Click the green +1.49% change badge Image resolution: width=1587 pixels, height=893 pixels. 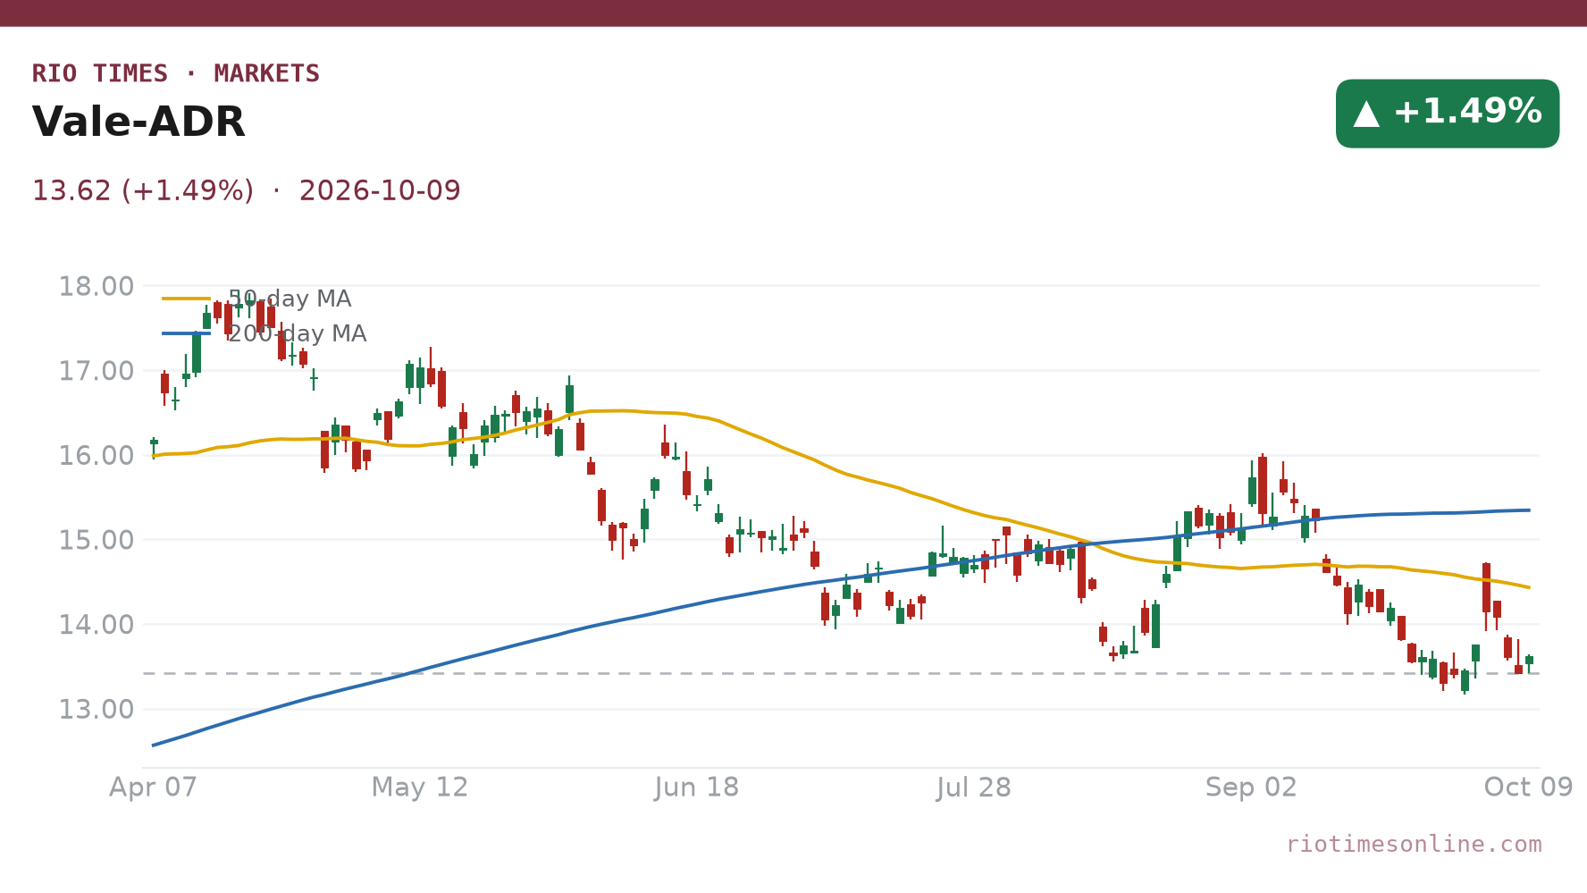point(1448,114)
